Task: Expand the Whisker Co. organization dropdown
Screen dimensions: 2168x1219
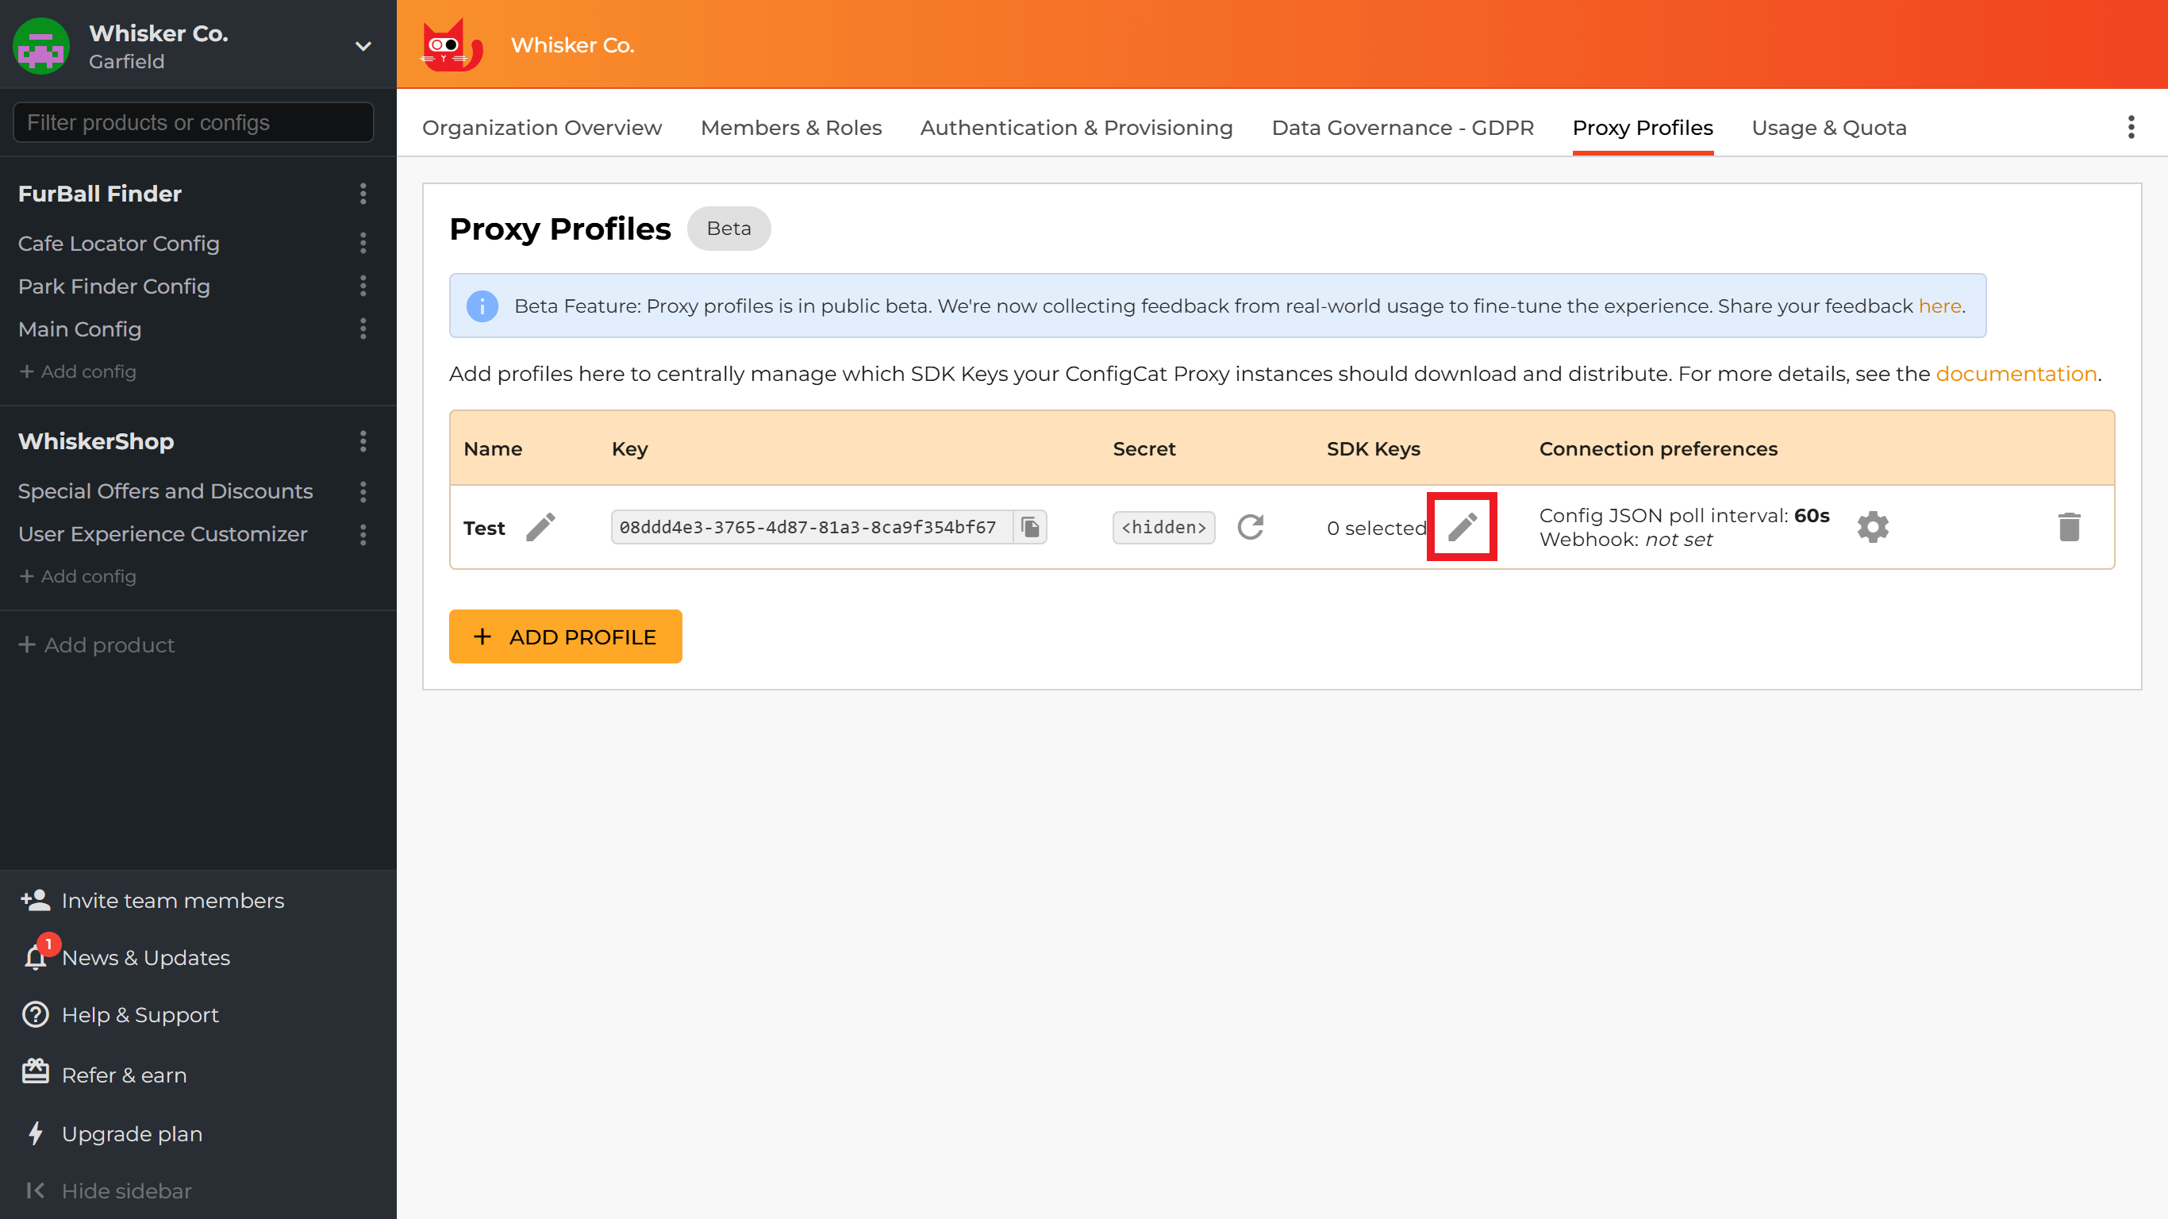Action: 362,46
